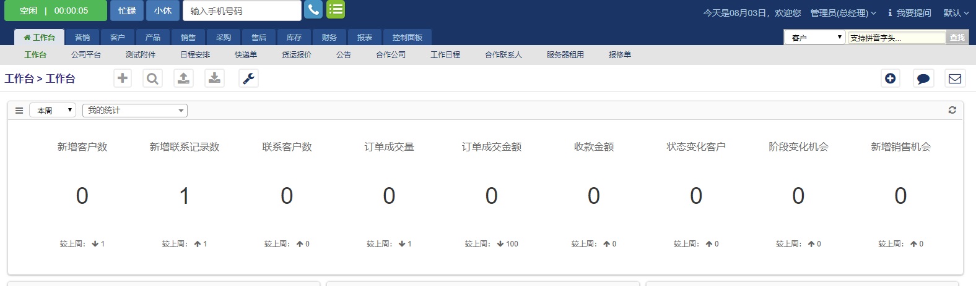Screen dimensions: 976x286
Task: Open the envelope mail icon
Action: 955,78
